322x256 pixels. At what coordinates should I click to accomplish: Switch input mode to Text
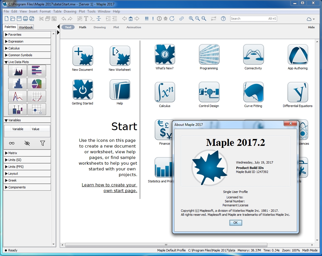[68, 27]
